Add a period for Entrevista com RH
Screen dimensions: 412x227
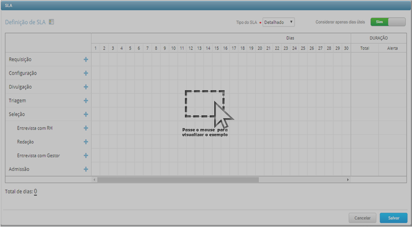(x=86, y=128)
